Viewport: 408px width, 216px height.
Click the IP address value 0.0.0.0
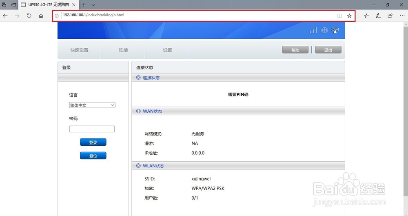coord(198,153)
